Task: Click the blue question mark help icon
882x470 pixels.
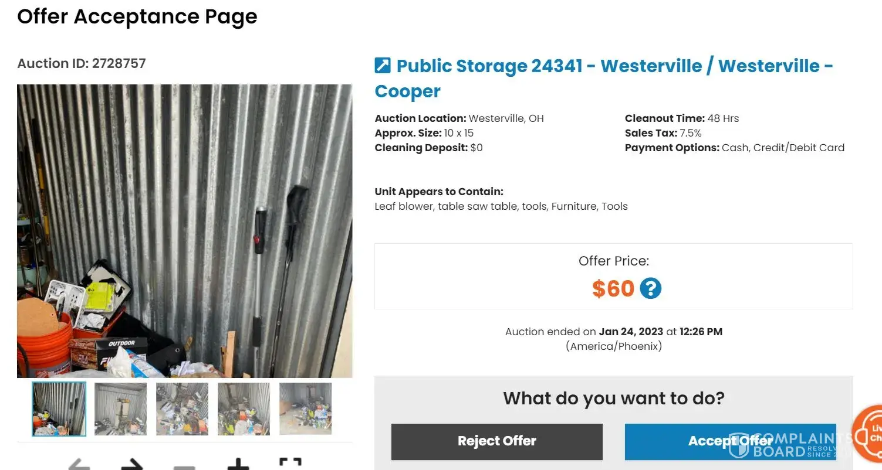Action: pos(650,288)
